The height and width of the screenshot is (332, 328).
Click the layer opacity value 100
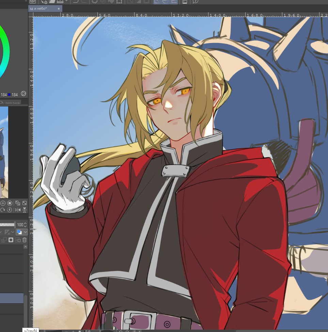pos(20,225)
